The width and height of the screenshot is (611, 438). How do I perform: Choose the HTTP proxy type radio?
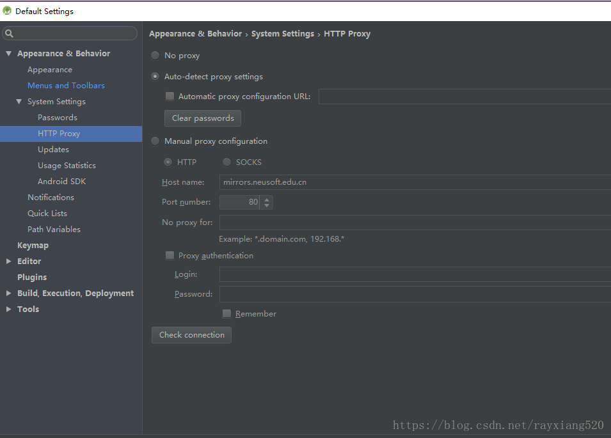pos(168,162)
